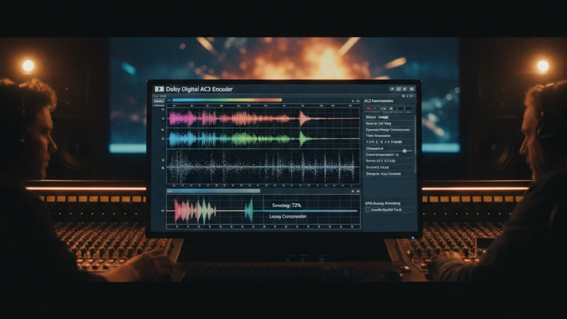This screenshot has width=567, height=319.
Task: Select the blue and green waveform track
Action: point(263,139)
